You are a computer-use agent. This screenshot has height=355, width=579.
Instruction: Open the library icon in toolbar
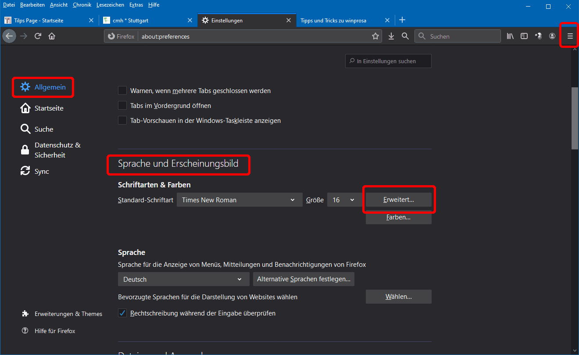point(510,36)
